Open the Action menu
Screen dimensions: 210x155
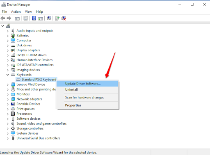[x=16, y=11]
